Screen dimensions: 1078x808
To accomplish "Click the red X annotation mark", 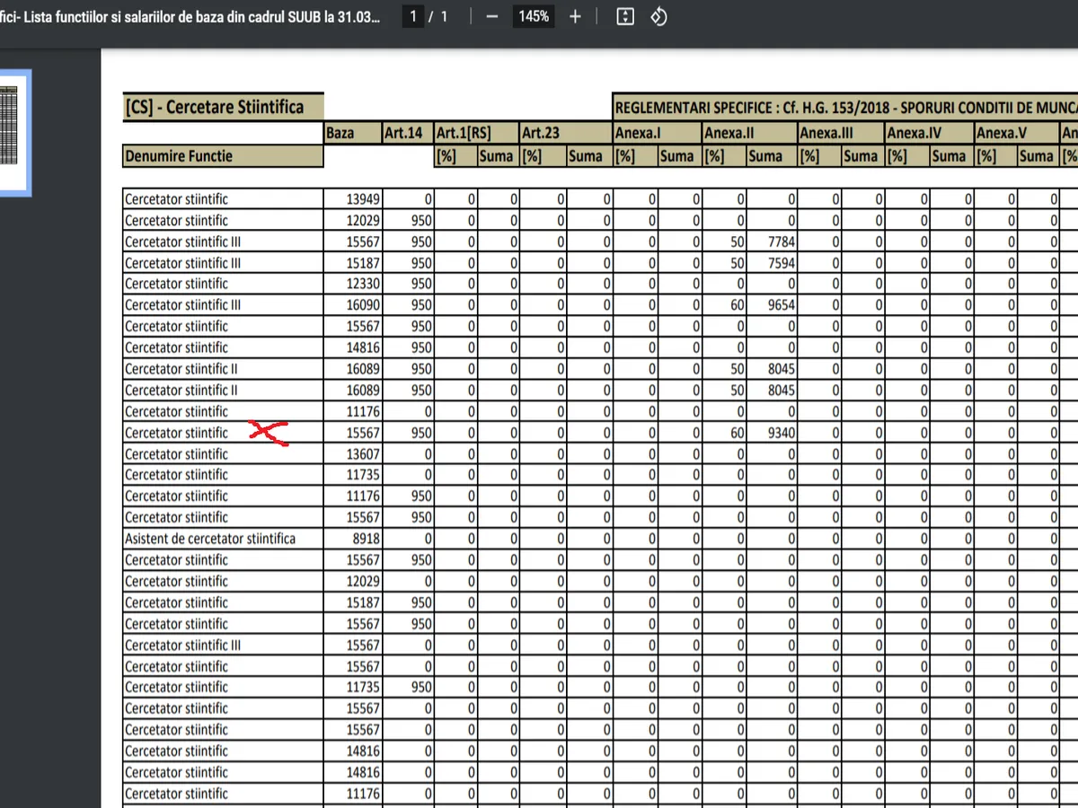I will click(267, 433).
